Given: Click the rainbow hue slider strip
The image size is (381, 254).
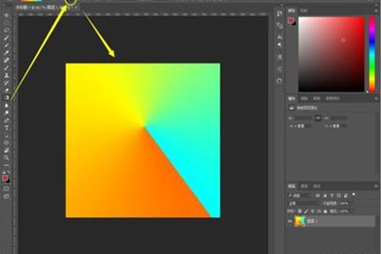Looking at the screenshot, I should [x=372, y=54].
